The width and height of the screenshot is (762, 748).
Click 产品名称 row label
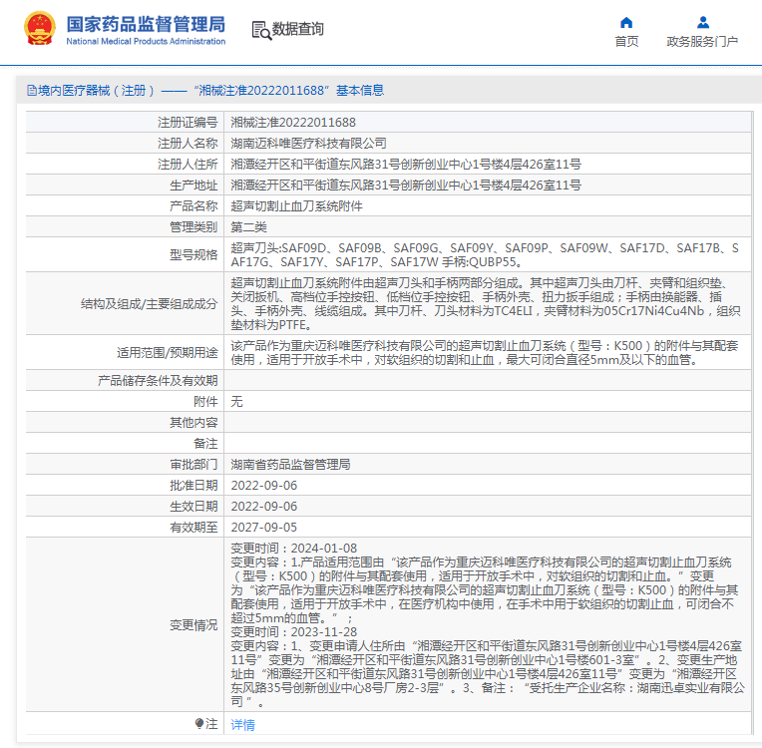pos(193,206)
